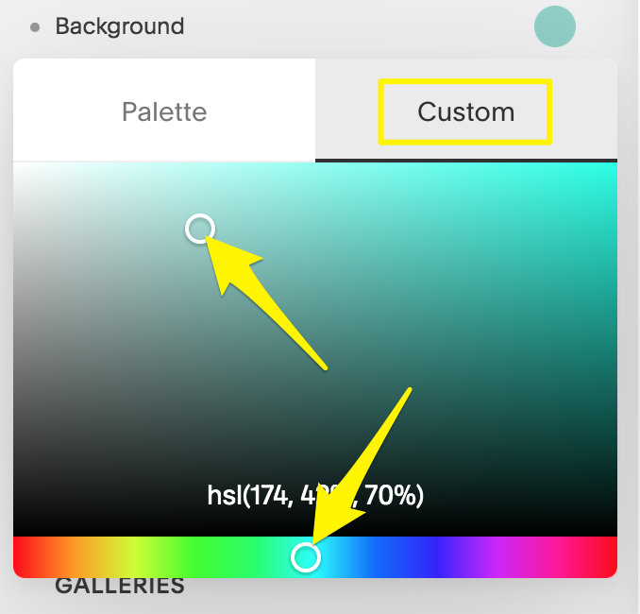Pick the white top-left gradient corner
640x614 pixels.
(21, 170)
